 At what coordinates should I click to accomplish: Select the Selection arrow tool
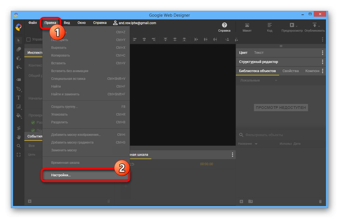click(x=19, y=40)
